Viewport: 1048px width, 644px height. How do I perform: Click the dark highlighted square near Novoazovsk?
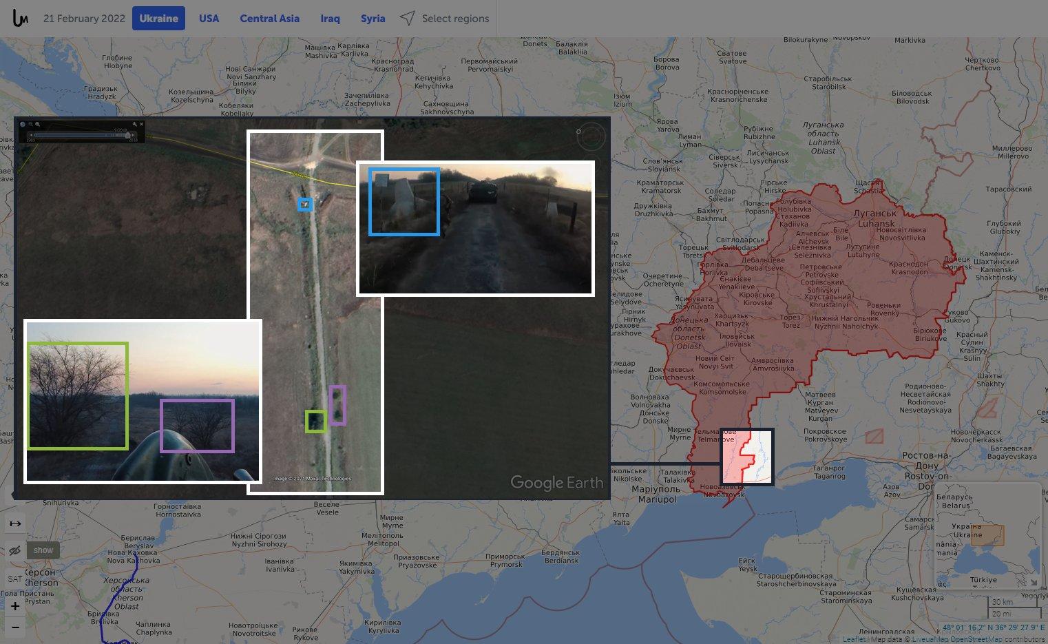747,457
